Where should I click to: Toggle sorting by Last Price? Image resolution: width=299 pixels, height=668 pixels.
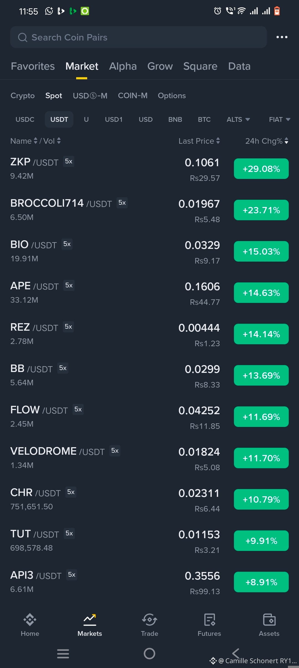(x=199, y=141)
